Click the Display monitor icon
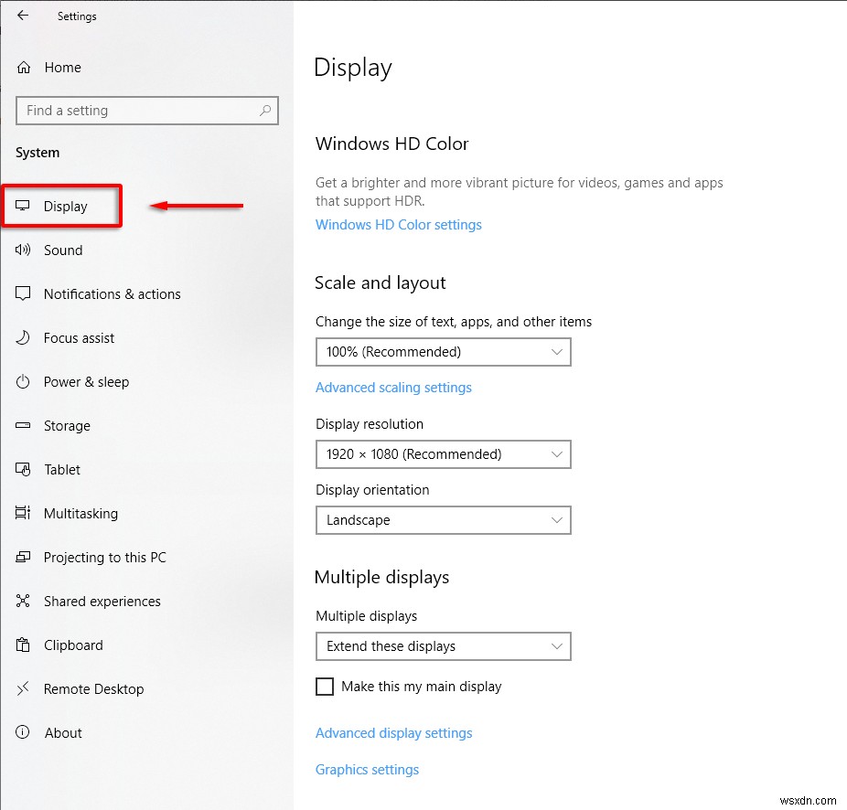This screenshot has height=810, width=847. 23,206
